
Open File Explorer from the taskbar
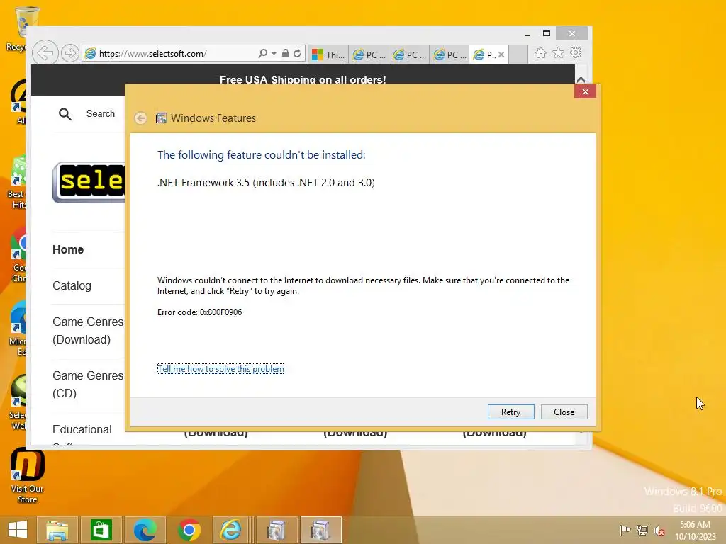57,530
